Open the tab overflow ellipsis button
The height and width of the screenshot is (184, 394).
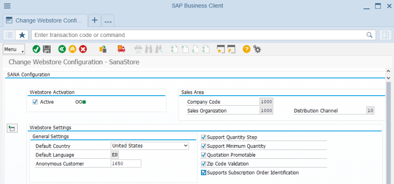point(108,21)
